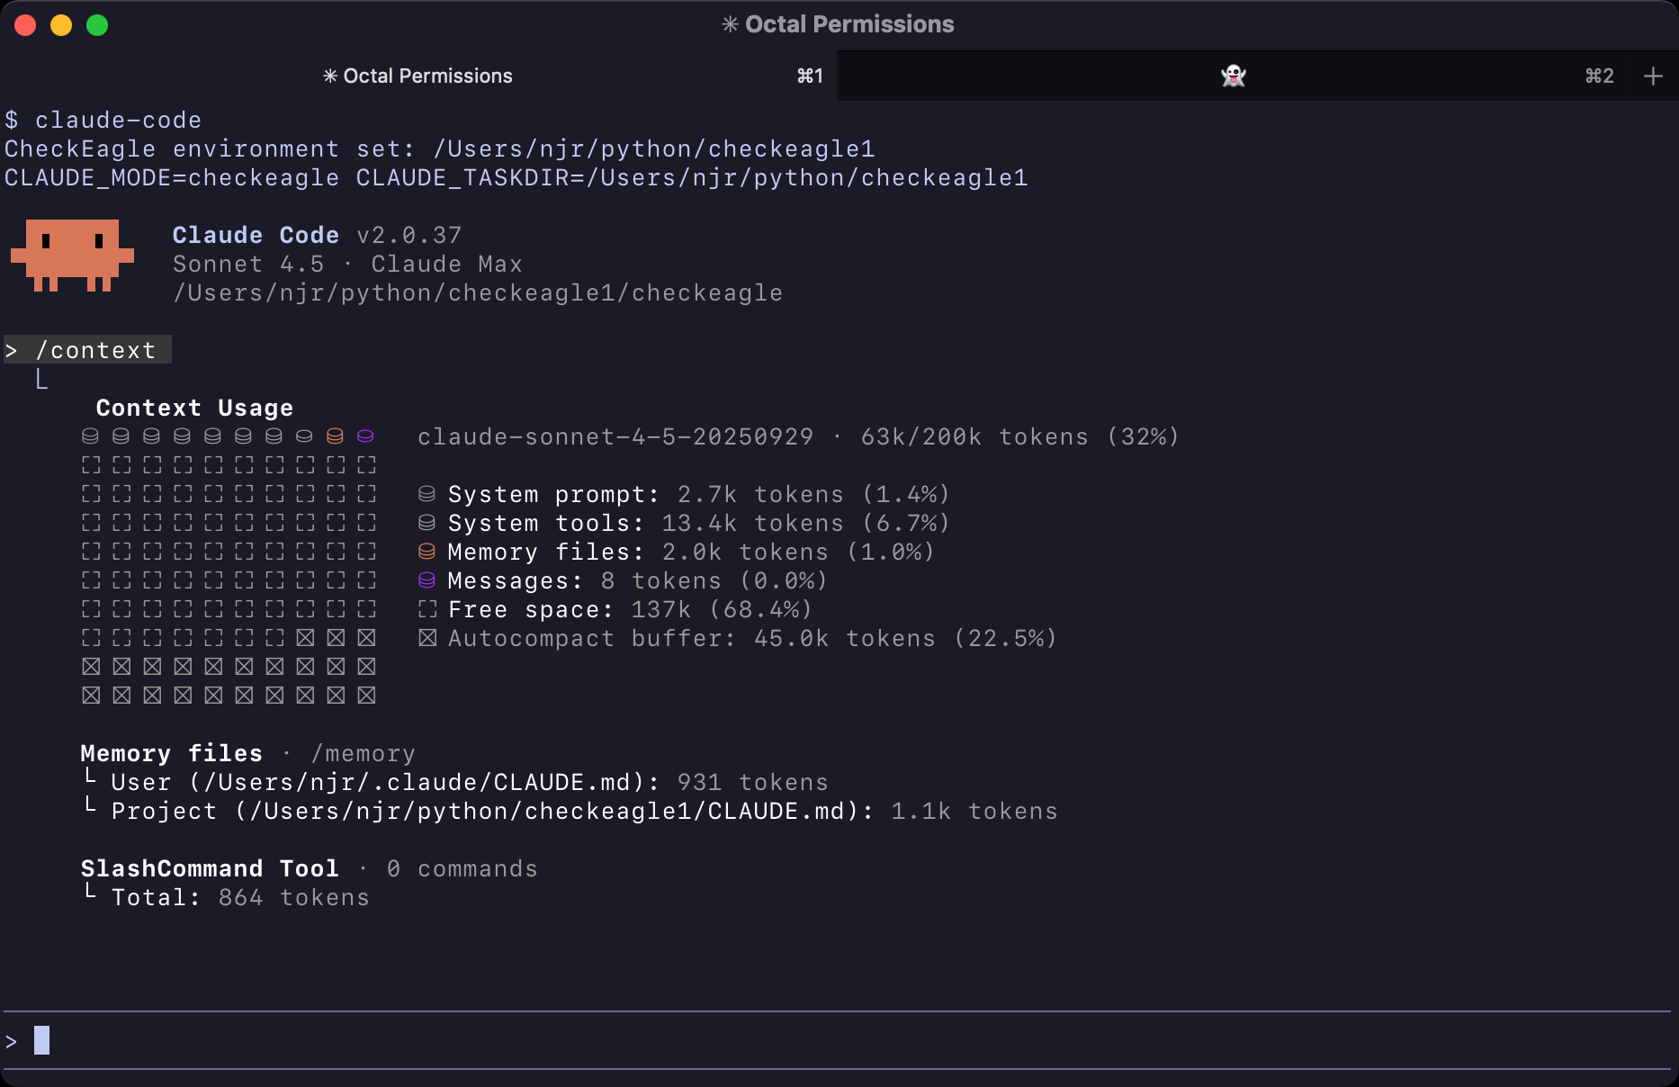Click the User CLAUDE.md file path
This screenshot has height=1087, width=1679.
coord(418,782)
